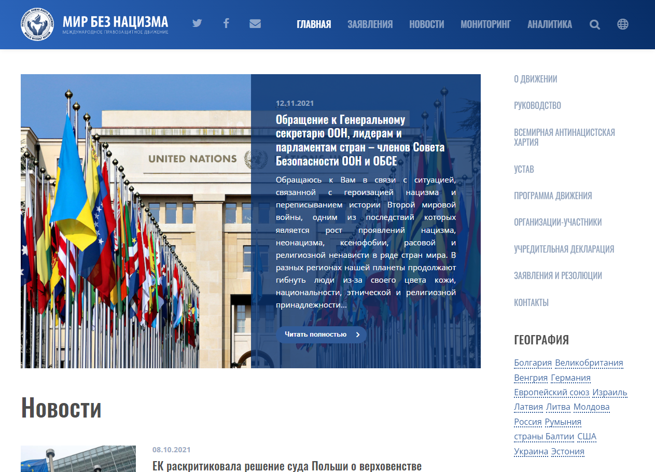Select the Венгрия geography tag
Image resolution: width=655 pixels, height=472 pixels.
pos(531,378)
